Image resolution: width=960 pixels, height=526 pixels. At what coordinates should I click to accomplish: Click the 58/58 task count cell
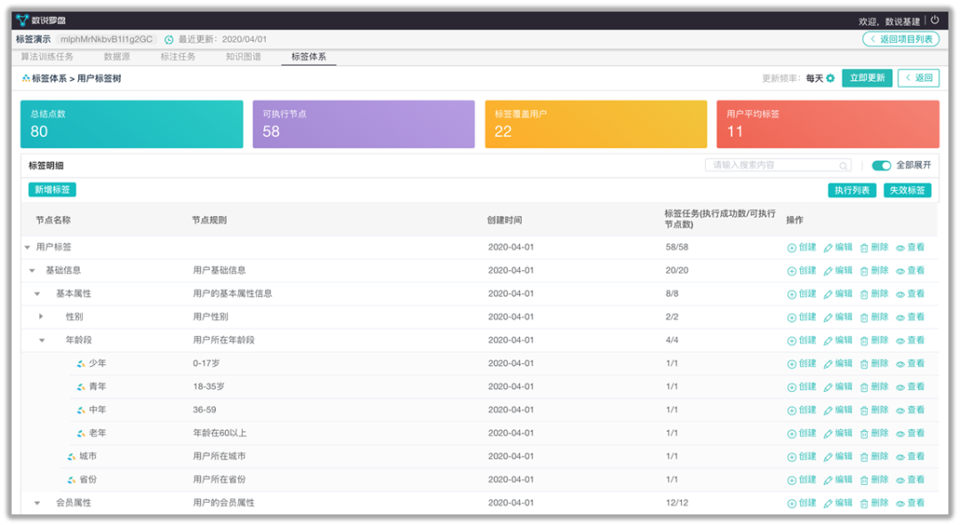pyautogui.click(x=677, y=247)
